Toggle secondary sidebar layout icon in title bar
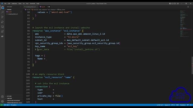 [x=175, y=4]
